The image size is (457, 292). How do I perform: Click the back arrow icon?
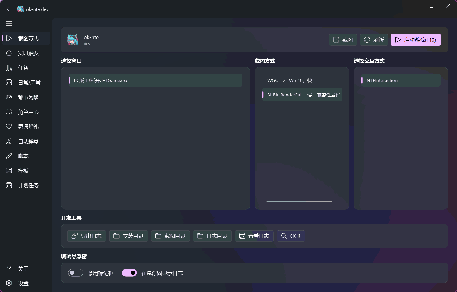click(x=9, y=9)
